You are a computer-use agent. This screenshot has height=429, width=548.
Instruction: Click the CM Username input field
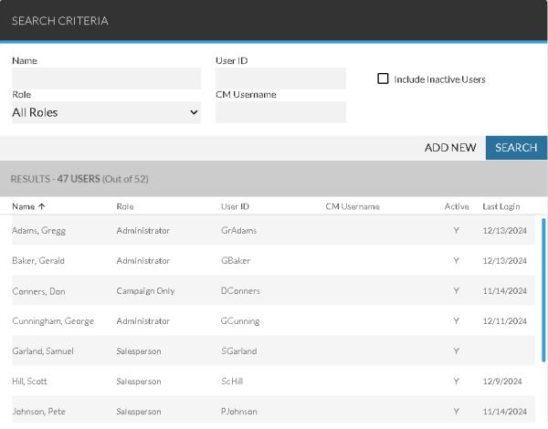pos(280,112)
